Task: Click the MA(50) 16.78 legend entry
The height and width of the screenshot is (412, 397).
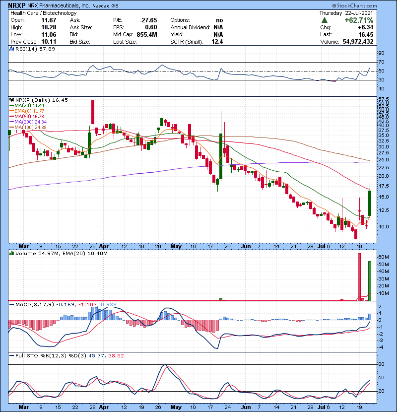Action: click(27, 116)
